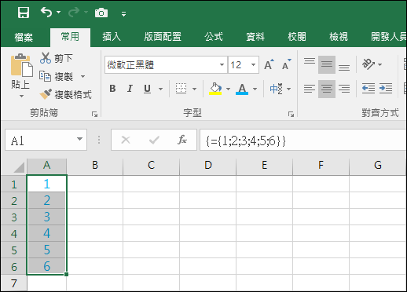Select row 7 header
The height and width of the screenshot is (292, 407).
coord(13,283)
